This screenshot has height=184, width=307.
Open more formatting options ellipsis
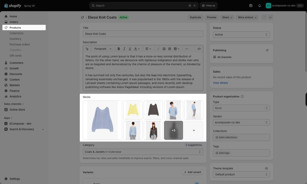click(186, 49)
